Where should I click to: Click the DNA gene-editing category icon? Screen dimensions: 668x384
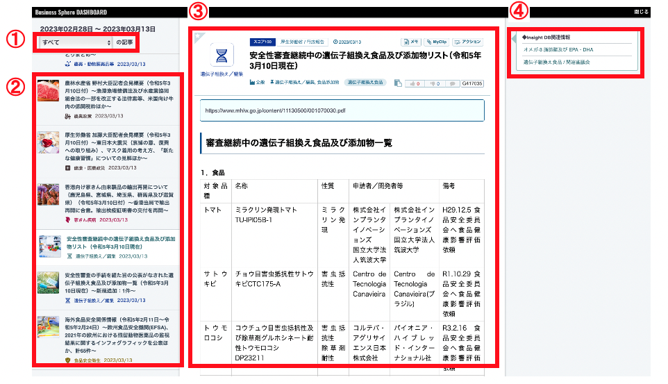(x=221, y=55)
